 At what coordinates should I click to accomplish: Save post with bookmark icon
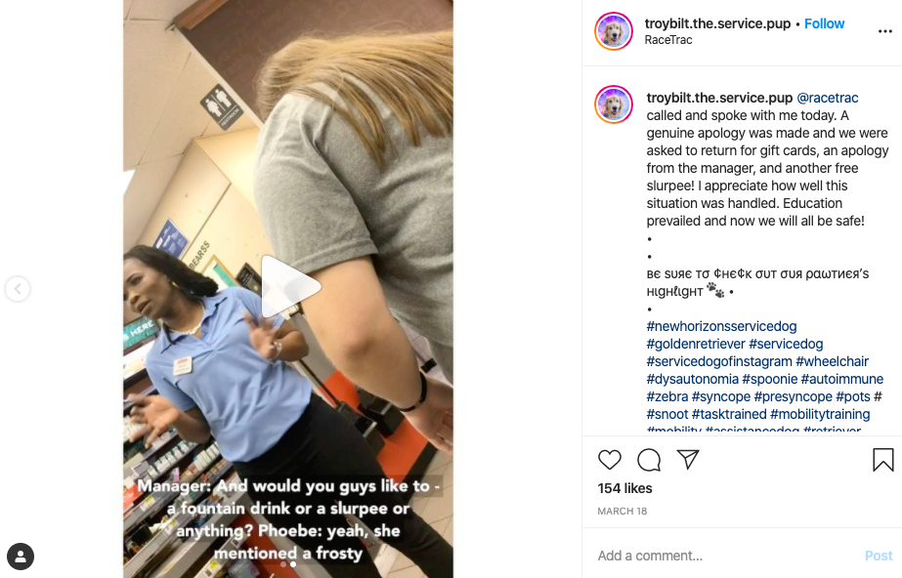883,460
